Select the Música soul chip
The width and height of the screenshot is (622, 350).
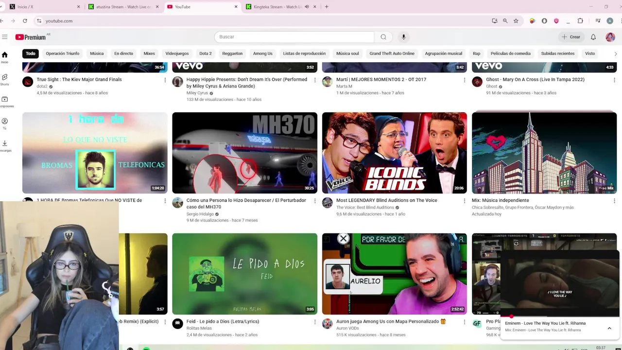[347, 53]
